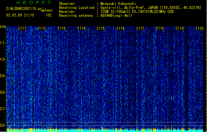Click the meteor count value 102

(x=49, y=15)
